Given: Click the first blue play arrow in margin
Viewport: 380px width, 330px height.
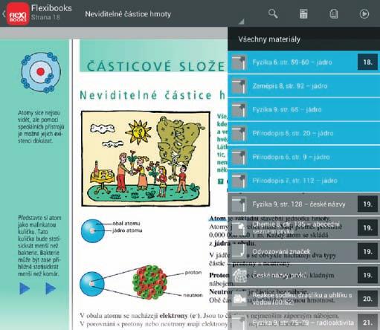Looking at the screenshot, I should pyautogui.click(x=25, y=288).
